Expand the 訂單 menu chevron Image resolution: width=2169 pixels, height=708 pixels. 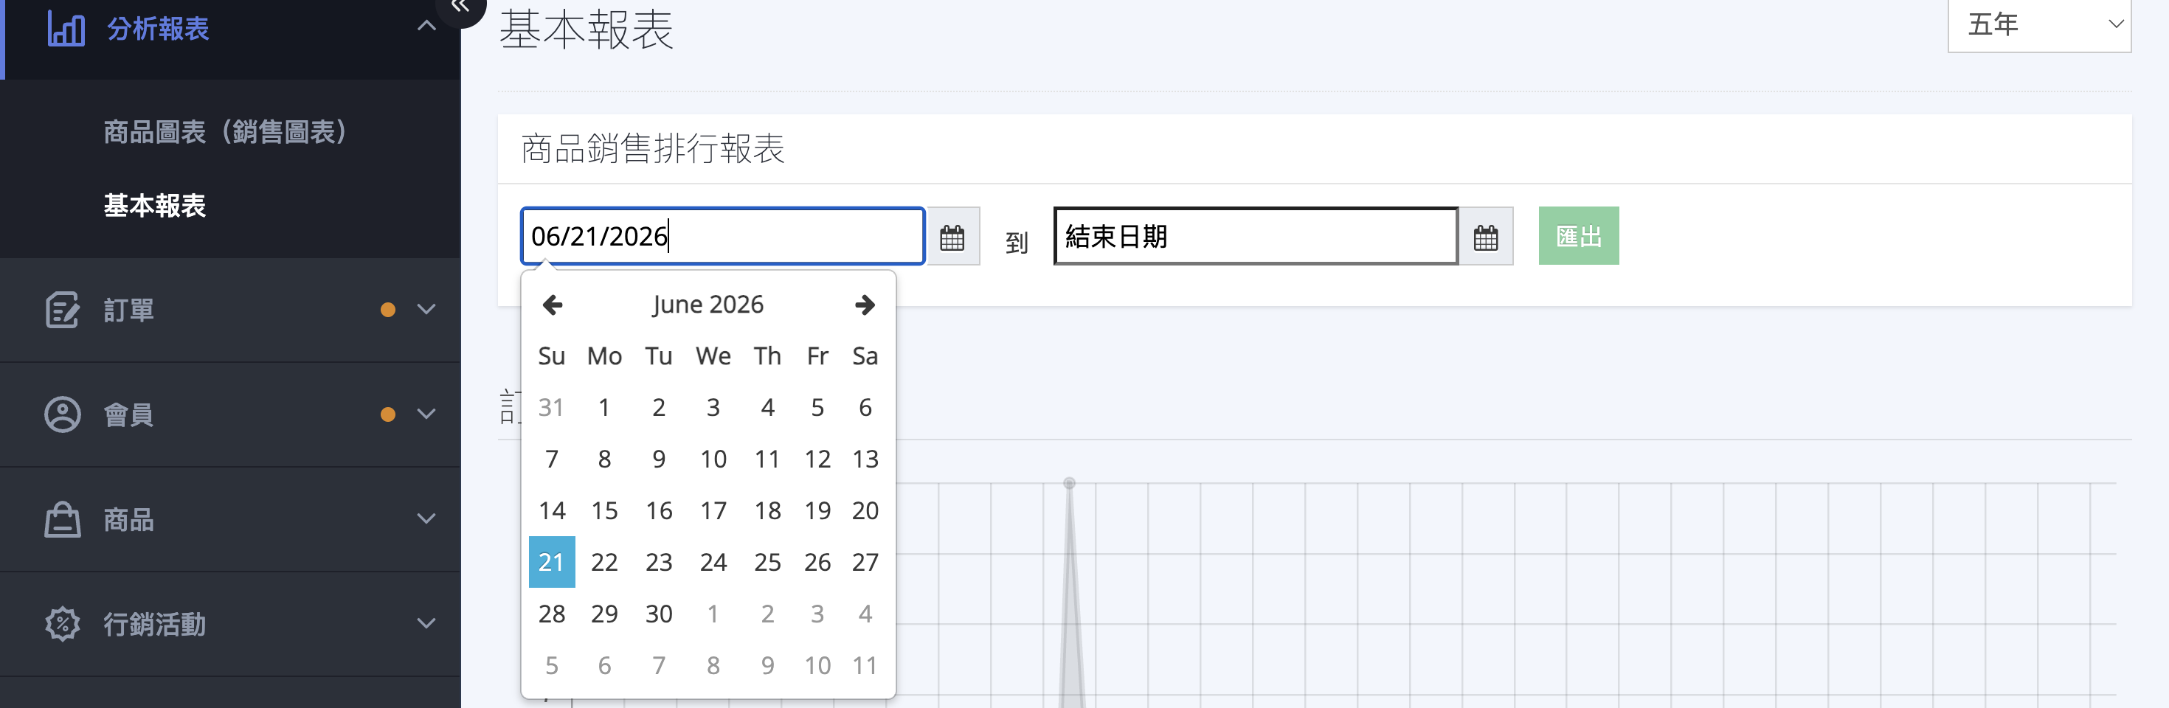coord(427,310)
